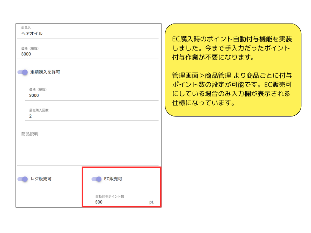This screenshot has height=233, width=311.
Task: Click the EC販売可 label text
Action: (x=113, y=179)
